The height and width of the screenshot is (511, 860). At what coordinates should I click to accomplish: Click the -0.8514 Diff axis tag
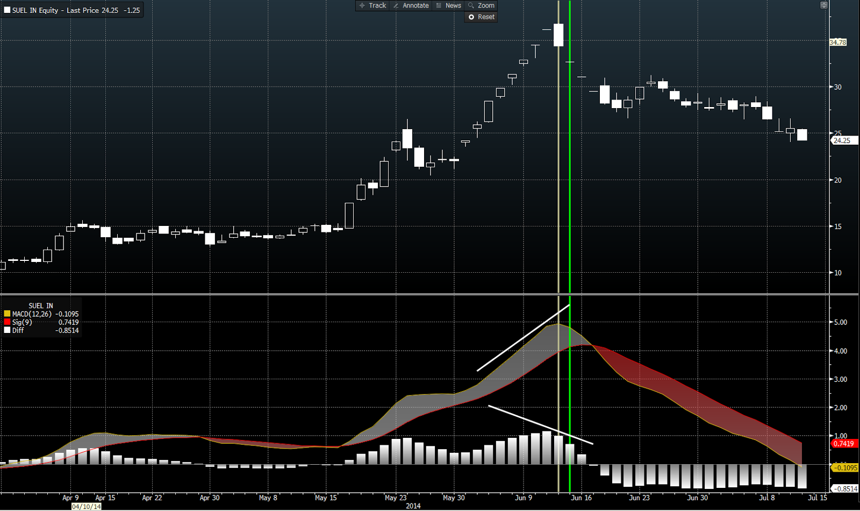(845, 488)
